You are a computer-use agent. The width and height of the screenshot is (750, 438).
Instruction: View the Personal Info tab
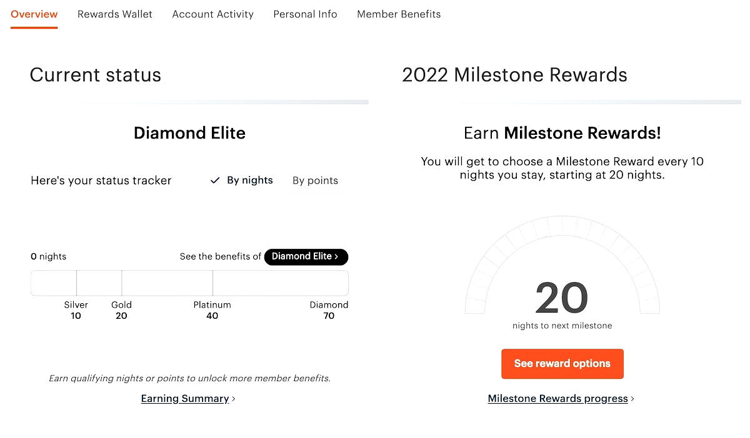(305, 14)
